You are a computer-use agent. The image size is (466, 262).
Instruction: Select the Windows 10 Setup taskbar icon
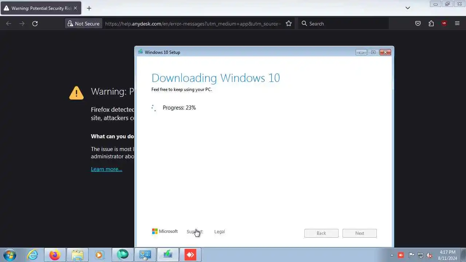[168, 255]
